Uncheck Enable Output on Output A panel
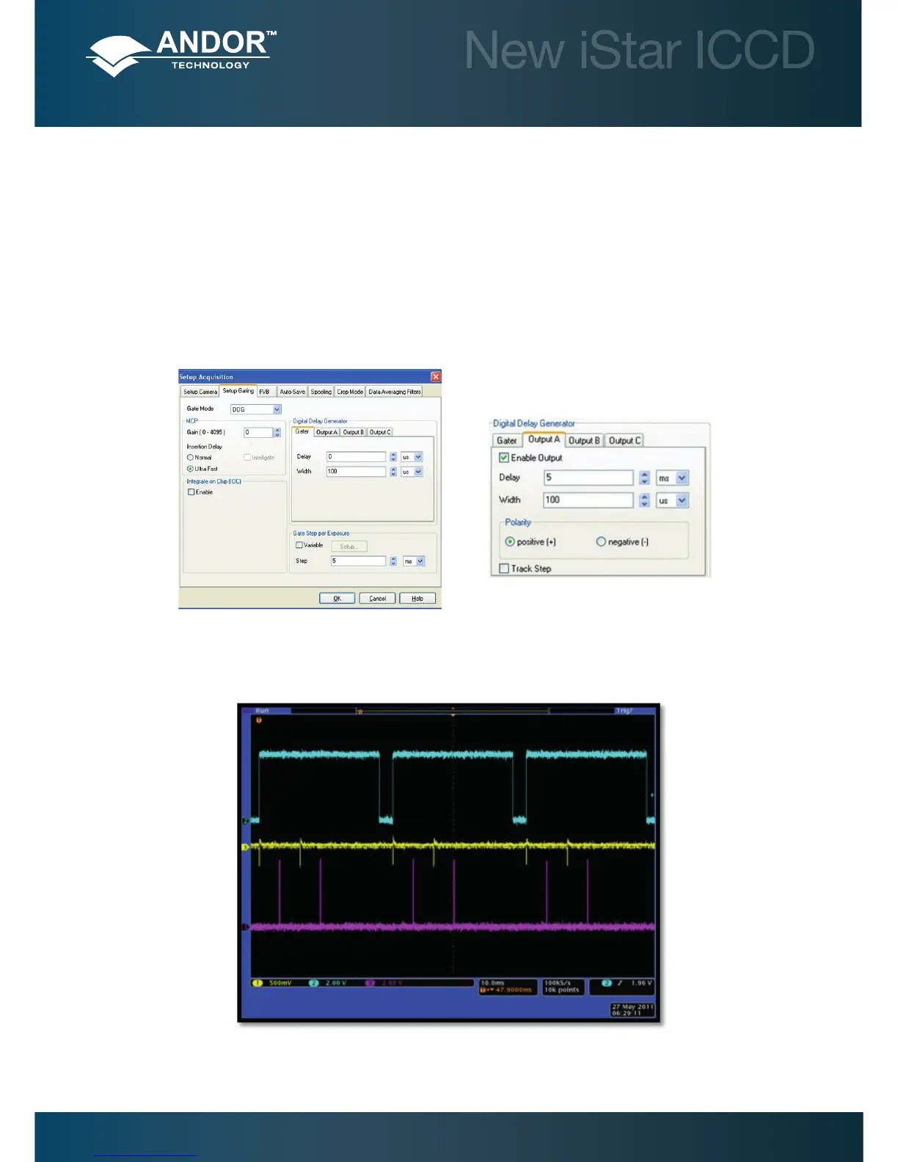898x1162 pixels. [x=504, y=458]
